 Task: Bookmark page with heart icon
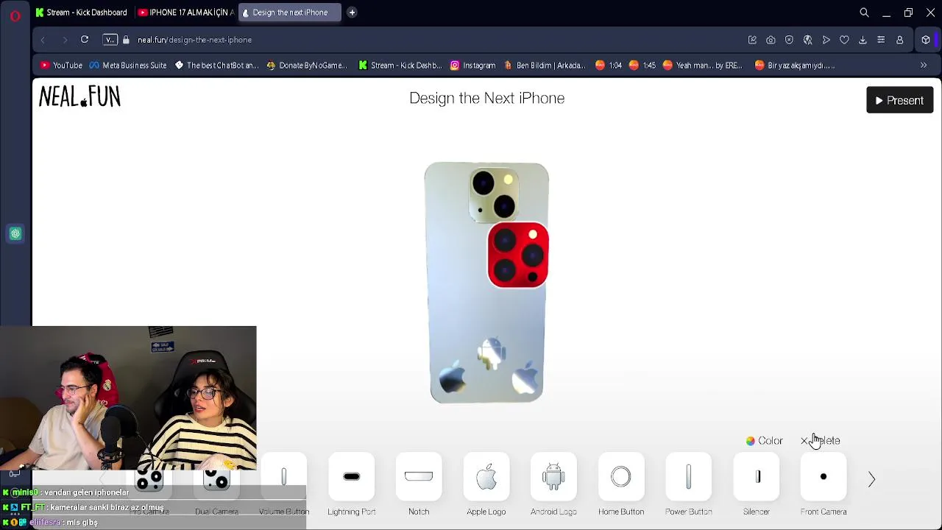point(844,40)
